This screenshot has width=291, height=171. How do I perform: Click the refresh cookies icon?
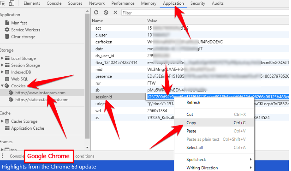coord(96,12)
